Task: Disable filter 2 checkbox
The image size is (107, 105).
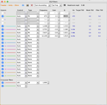Action: click(x=3, y=16)
